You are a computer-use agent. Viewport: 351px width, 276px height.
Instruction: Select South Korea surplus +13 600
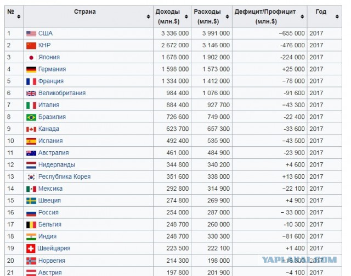[x=293, y=176]
